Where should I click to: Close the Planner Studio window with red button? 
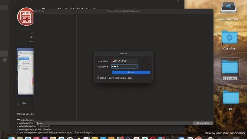point(36,11)
